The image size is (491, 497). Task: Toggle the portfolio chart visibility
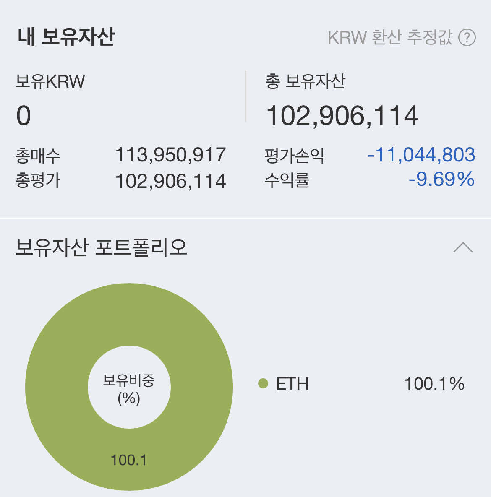click(x=463, y=247)
